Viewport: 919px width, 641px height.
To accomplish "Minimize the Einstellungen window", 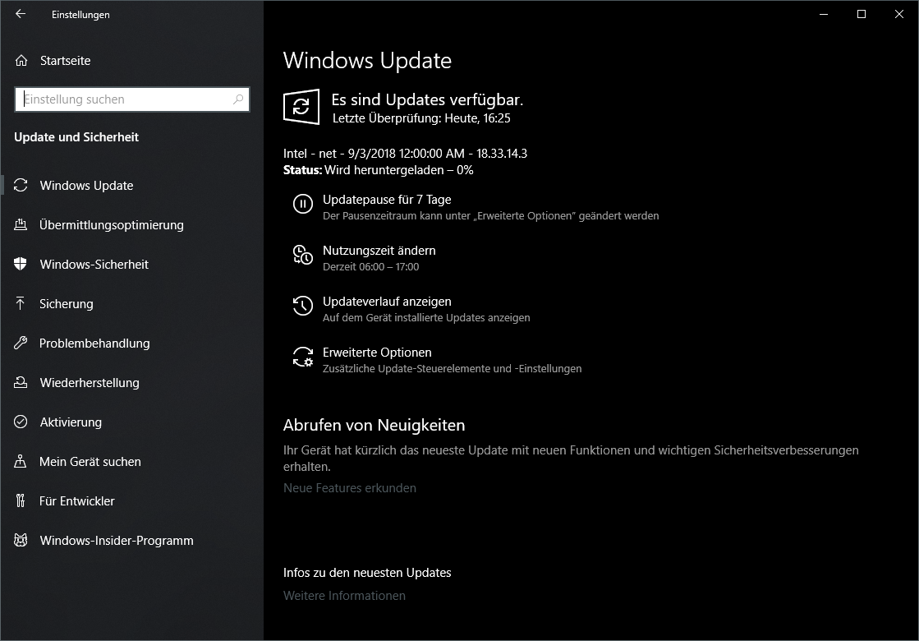I will click(824, 14).
